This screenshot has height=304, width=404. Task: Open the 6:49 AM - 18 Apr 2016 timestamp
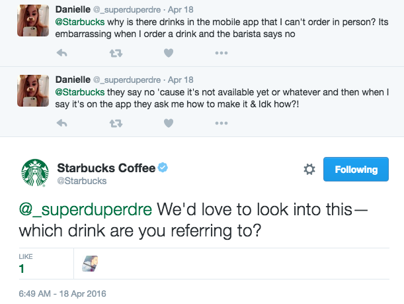pos(62,293)
